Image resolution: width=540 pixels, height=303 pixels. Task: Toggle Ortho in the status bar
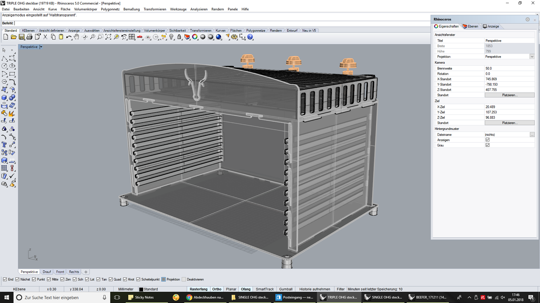(x=217, y=289)
